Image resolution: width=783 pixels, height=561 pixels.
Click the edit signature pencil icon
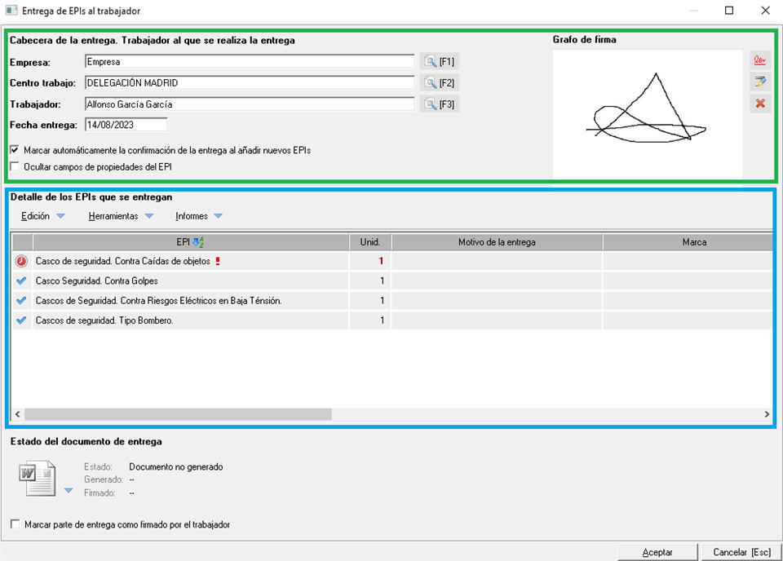(x=760, y=82)
